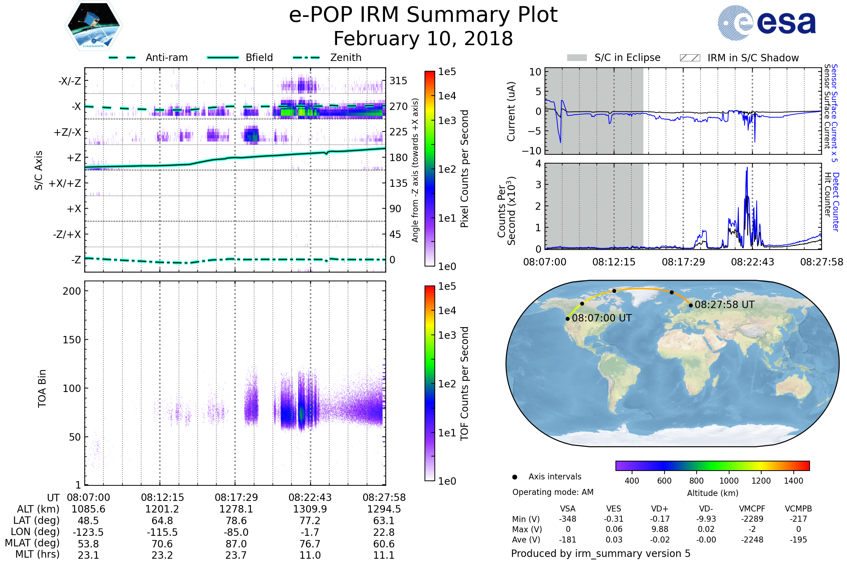Click the CASSIOPE mission hexagon logo
Screen dimensions: 847x564
94,26
